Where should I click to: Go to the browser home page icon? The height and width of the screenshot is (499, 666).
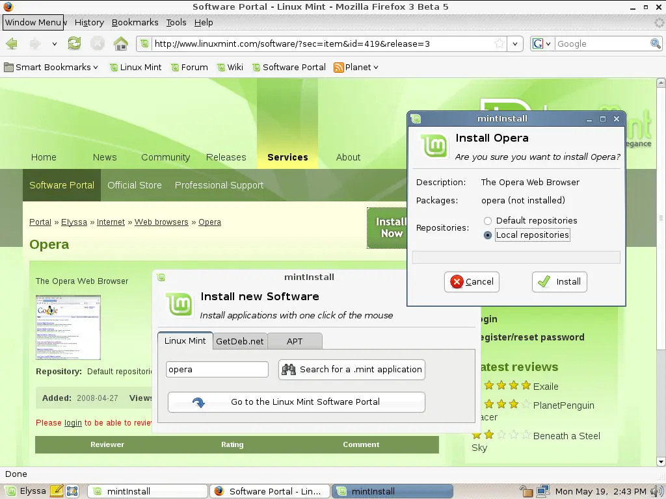120,44
